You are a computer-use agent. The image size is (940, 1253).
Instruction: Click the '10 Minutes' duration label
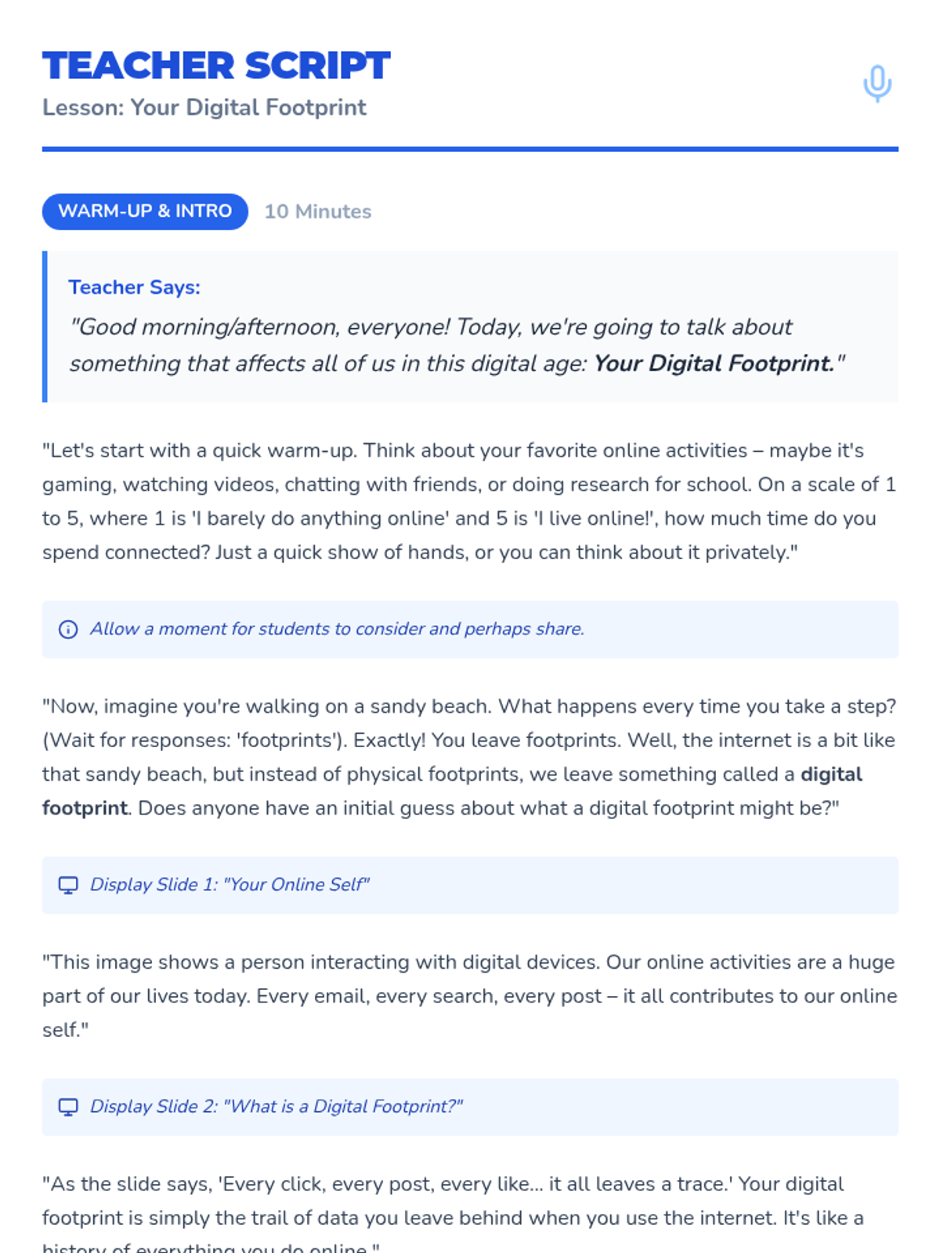[x=317, y=211]
